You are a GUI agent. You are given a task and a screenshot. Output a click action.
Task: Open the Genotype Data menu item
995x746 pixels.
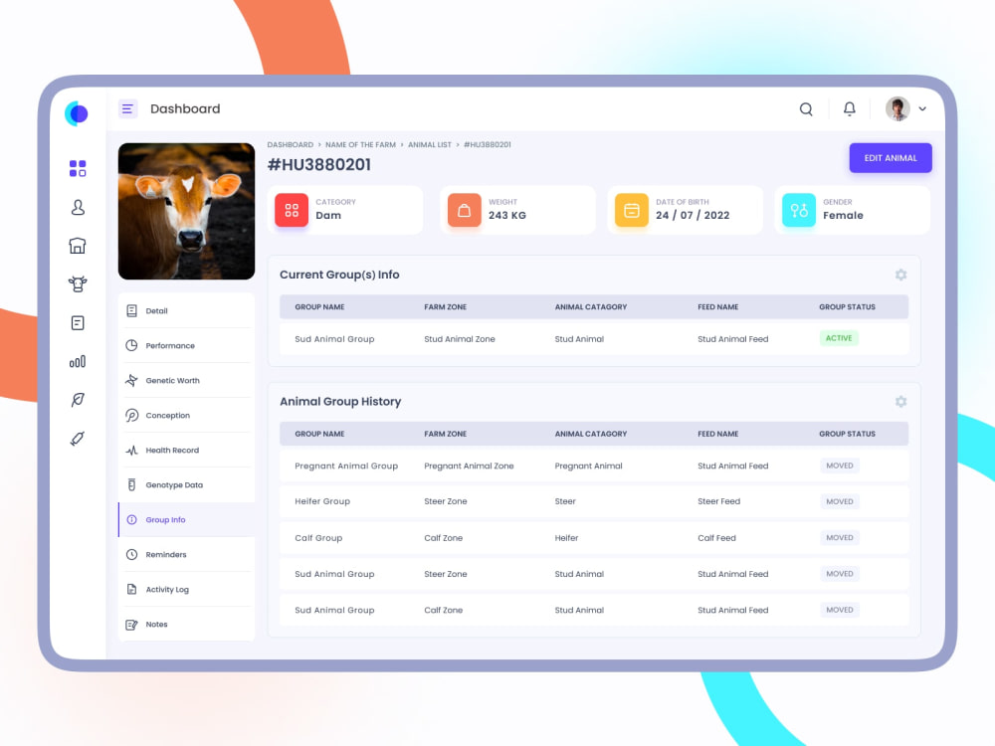187,485
